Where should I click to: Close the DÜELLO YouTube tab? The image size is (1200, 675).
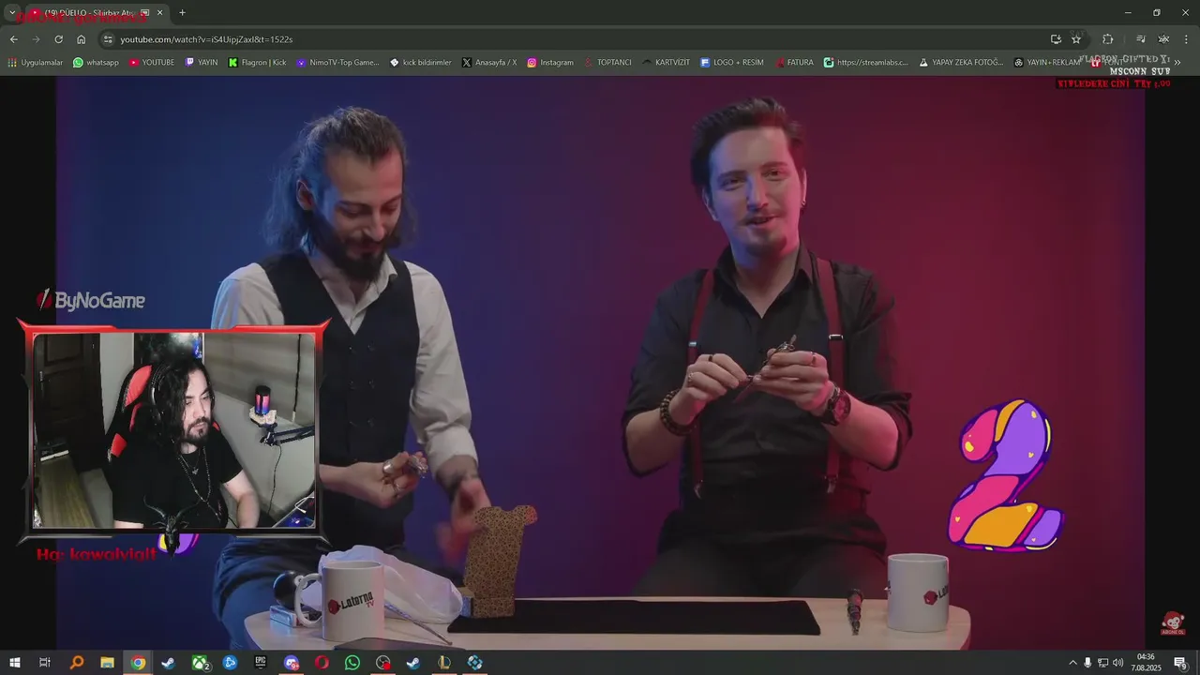click(160, 13)
